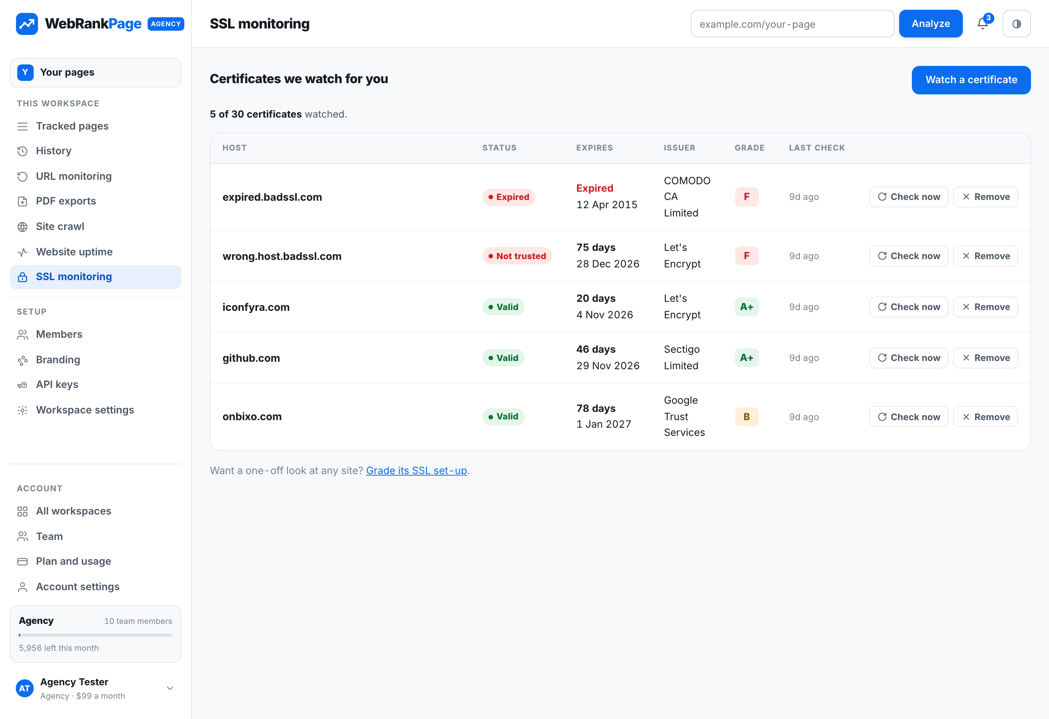Click the HOST column header
The height and width of the screenshot is (719, 1049).
pos(234,148)
